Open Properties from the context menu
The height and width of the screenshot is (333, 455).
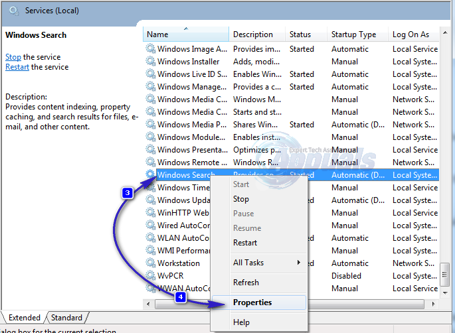tap(259, 302)
